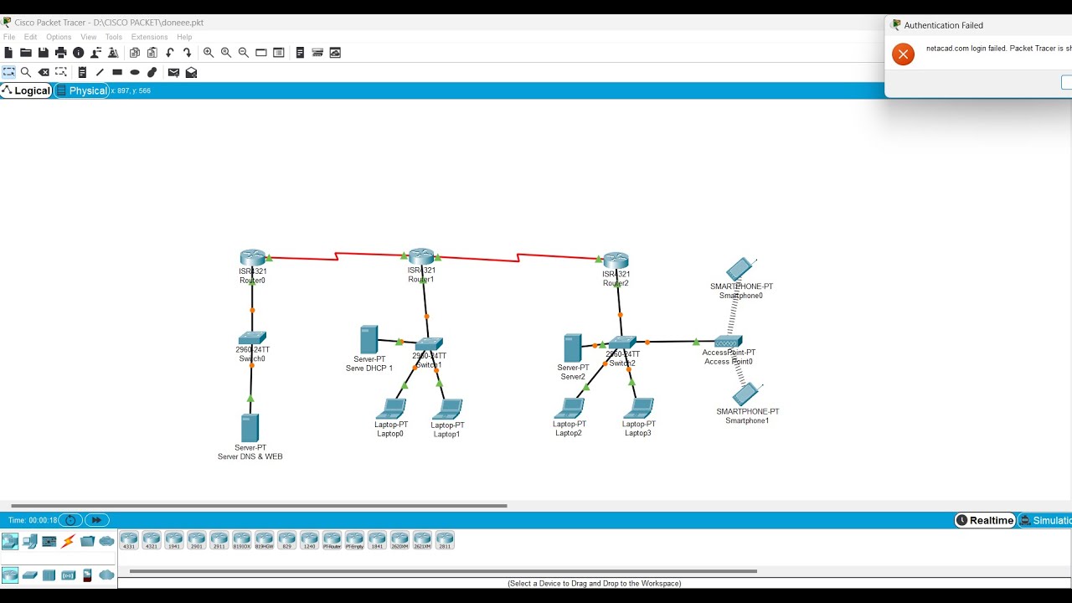Open the Options menu

click(59, 37)
